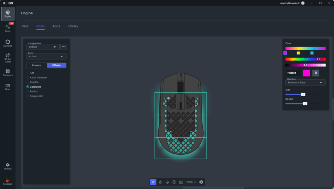Image resolution: width=334 pixels, height=189 pixels.
Task: Open the Giveaways page
Action: pos(8,72)
